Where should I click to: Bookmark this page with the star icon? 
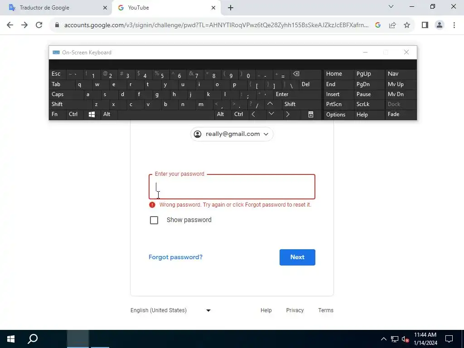(407, 25)
